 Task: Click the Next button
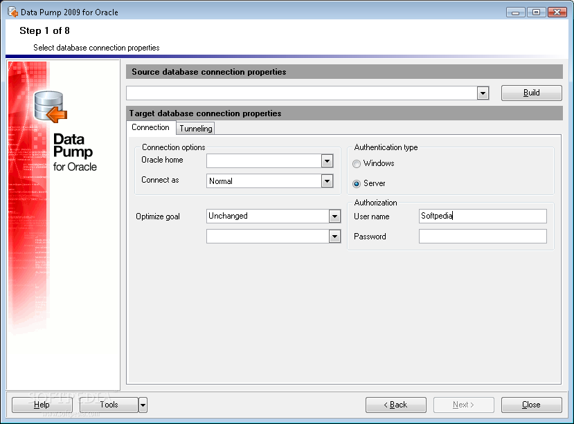click(x=464, y=405)
